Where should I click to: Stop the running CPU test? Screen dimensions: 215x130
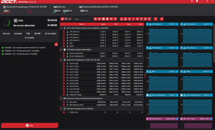(30, 126)
